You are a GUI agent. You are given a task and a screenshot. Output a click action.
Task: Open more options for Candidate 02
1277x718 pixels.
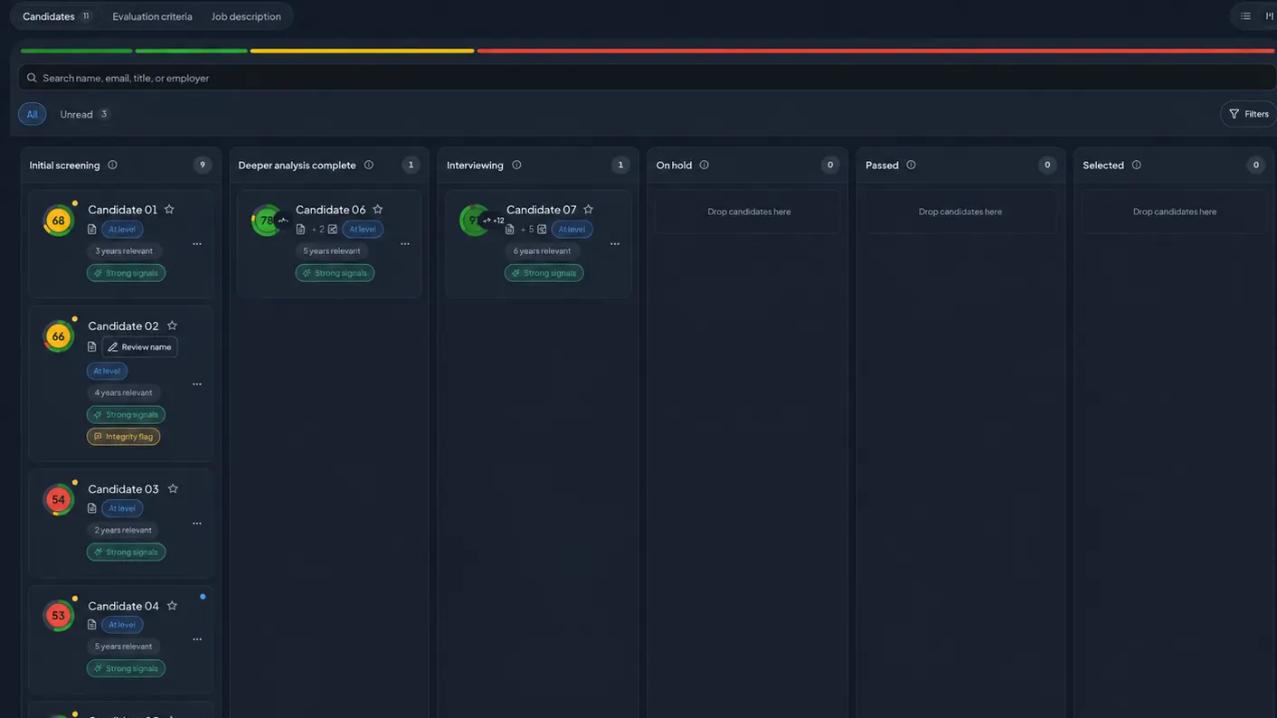coord(197,383)
